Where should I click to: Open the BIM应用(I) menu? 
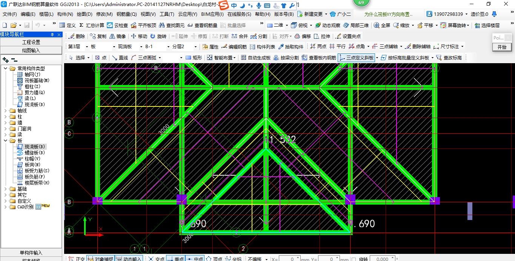coord(212,14)
